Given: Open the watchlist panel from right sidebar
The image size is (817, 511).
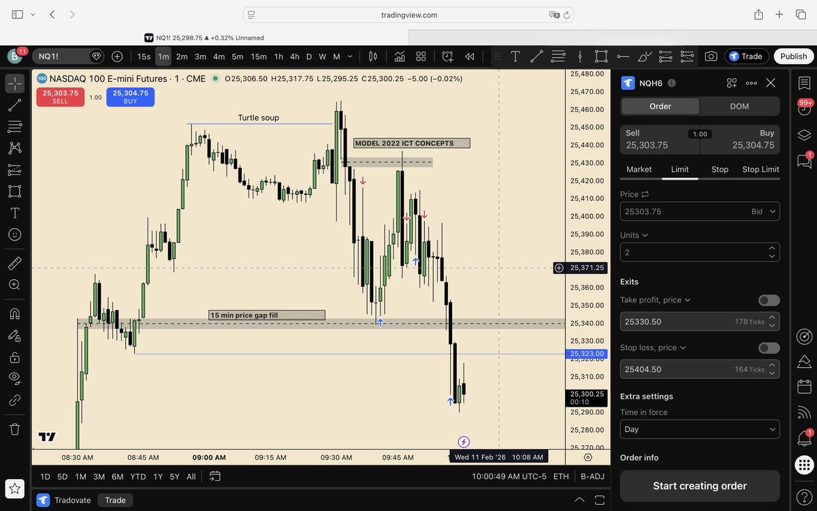Looking at the screenshot, I should pyautogui.click(x=804, y=83).
